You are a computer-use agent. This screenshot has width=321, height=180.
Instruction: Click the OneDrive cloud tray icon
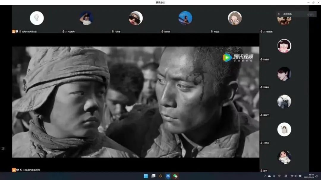[x=269, y=176]
